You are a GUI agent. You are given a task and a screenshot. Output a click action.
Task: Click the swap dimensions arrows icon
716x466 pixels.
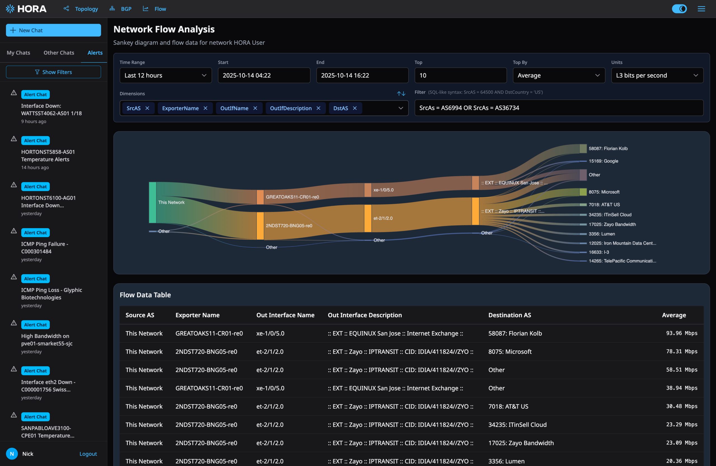pos(401,93)
